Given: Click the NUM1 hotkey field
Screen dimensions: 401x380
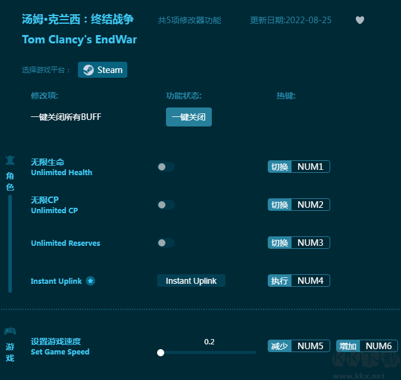Looking at the screenshot, I should point(310,167).
